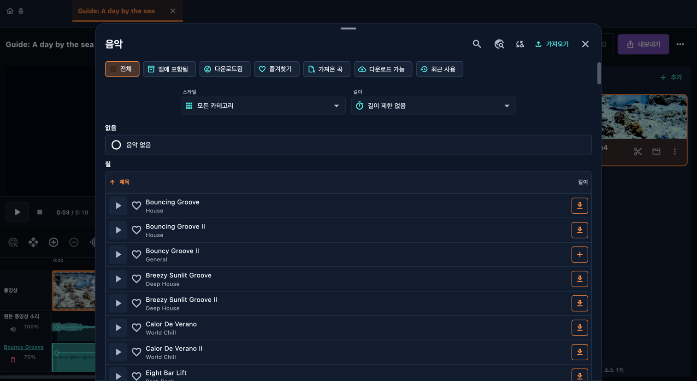Click the icon left of 가져오기
Viewport: 697px width, 381px height.
pyautogui.click(x=520, y=44)
